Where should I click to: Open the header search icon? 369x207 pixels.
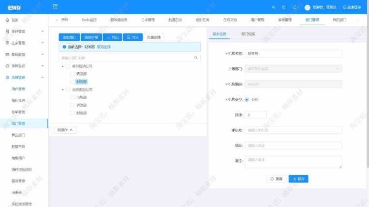coord(274,7)
